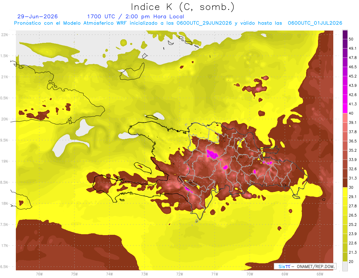Click the "17N" latitude axis label
359x278 pixels.
(x=4, y=246)
